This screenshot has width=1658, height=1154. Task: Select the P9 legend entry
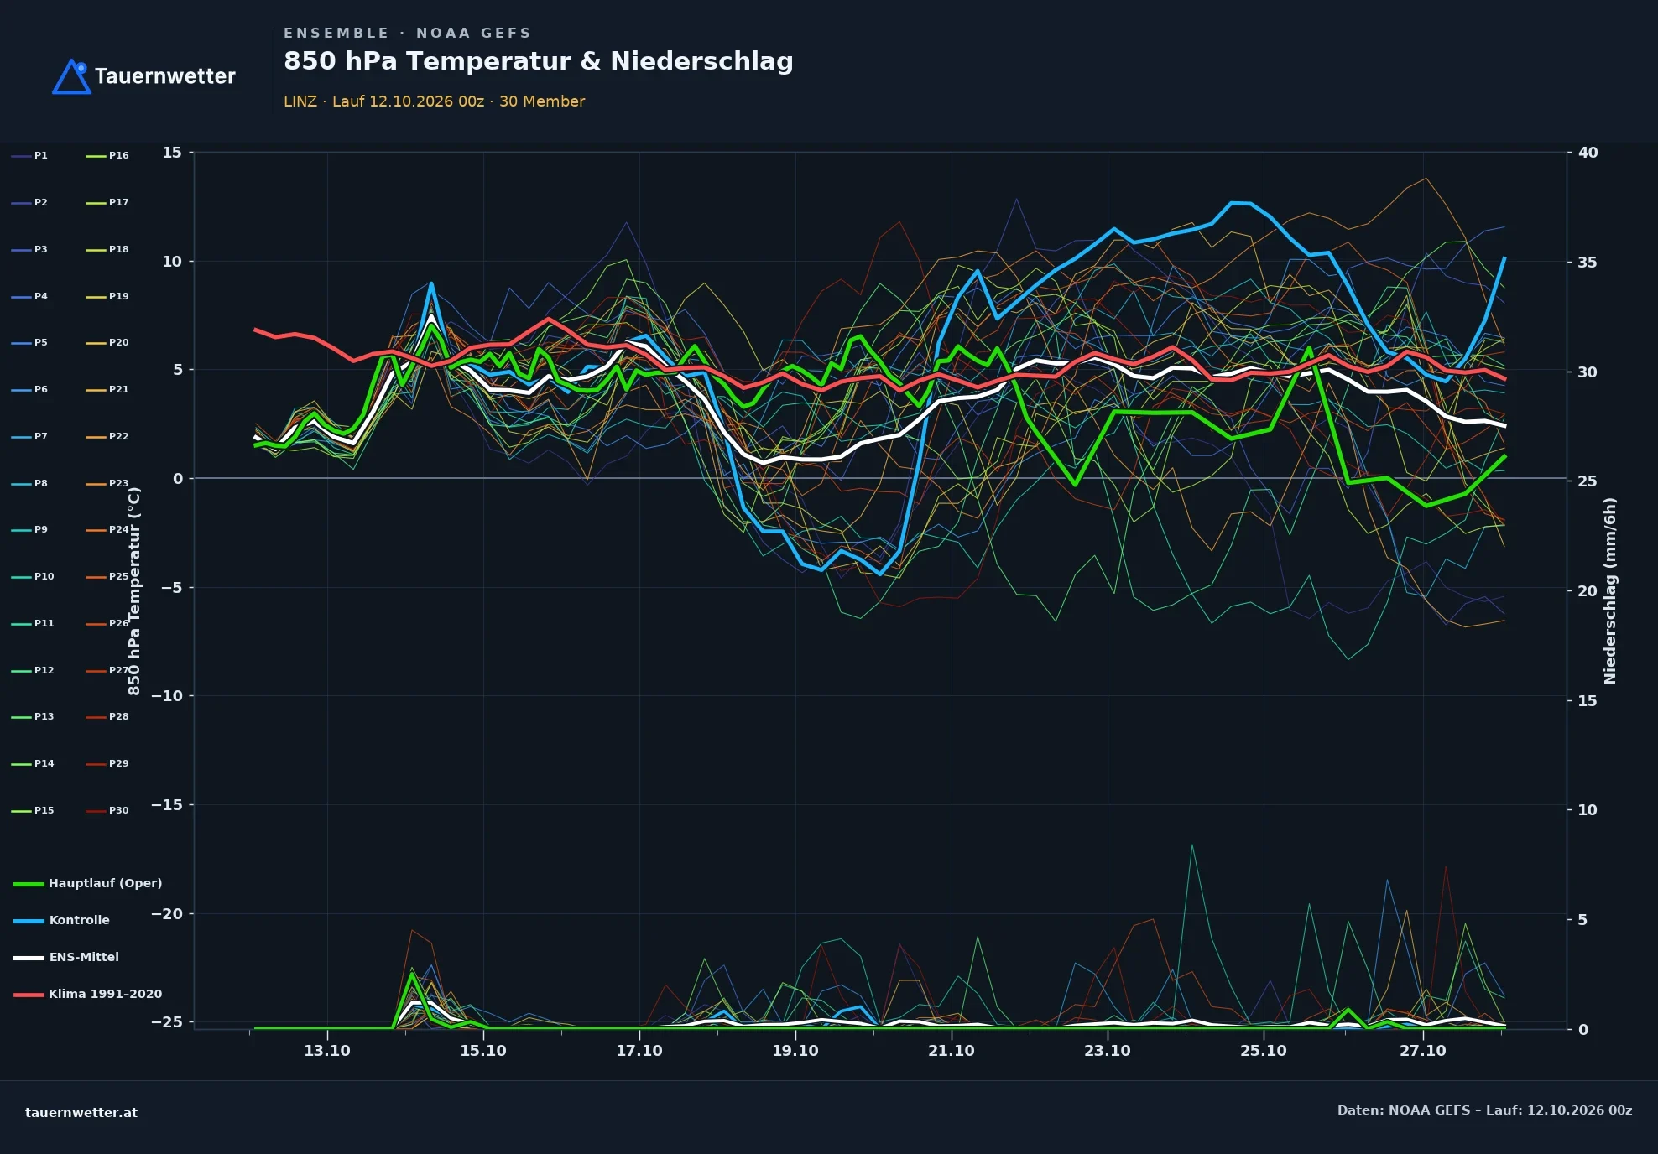pyautogui.click(x=30, y=529)
